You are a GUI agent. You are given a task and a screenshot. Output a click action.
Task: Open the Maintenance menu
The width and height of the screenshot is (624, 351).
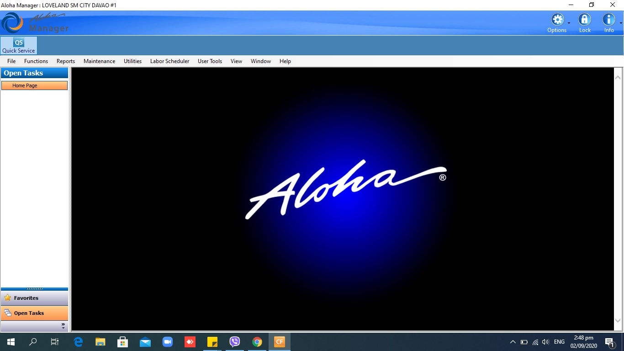point(99,61)
